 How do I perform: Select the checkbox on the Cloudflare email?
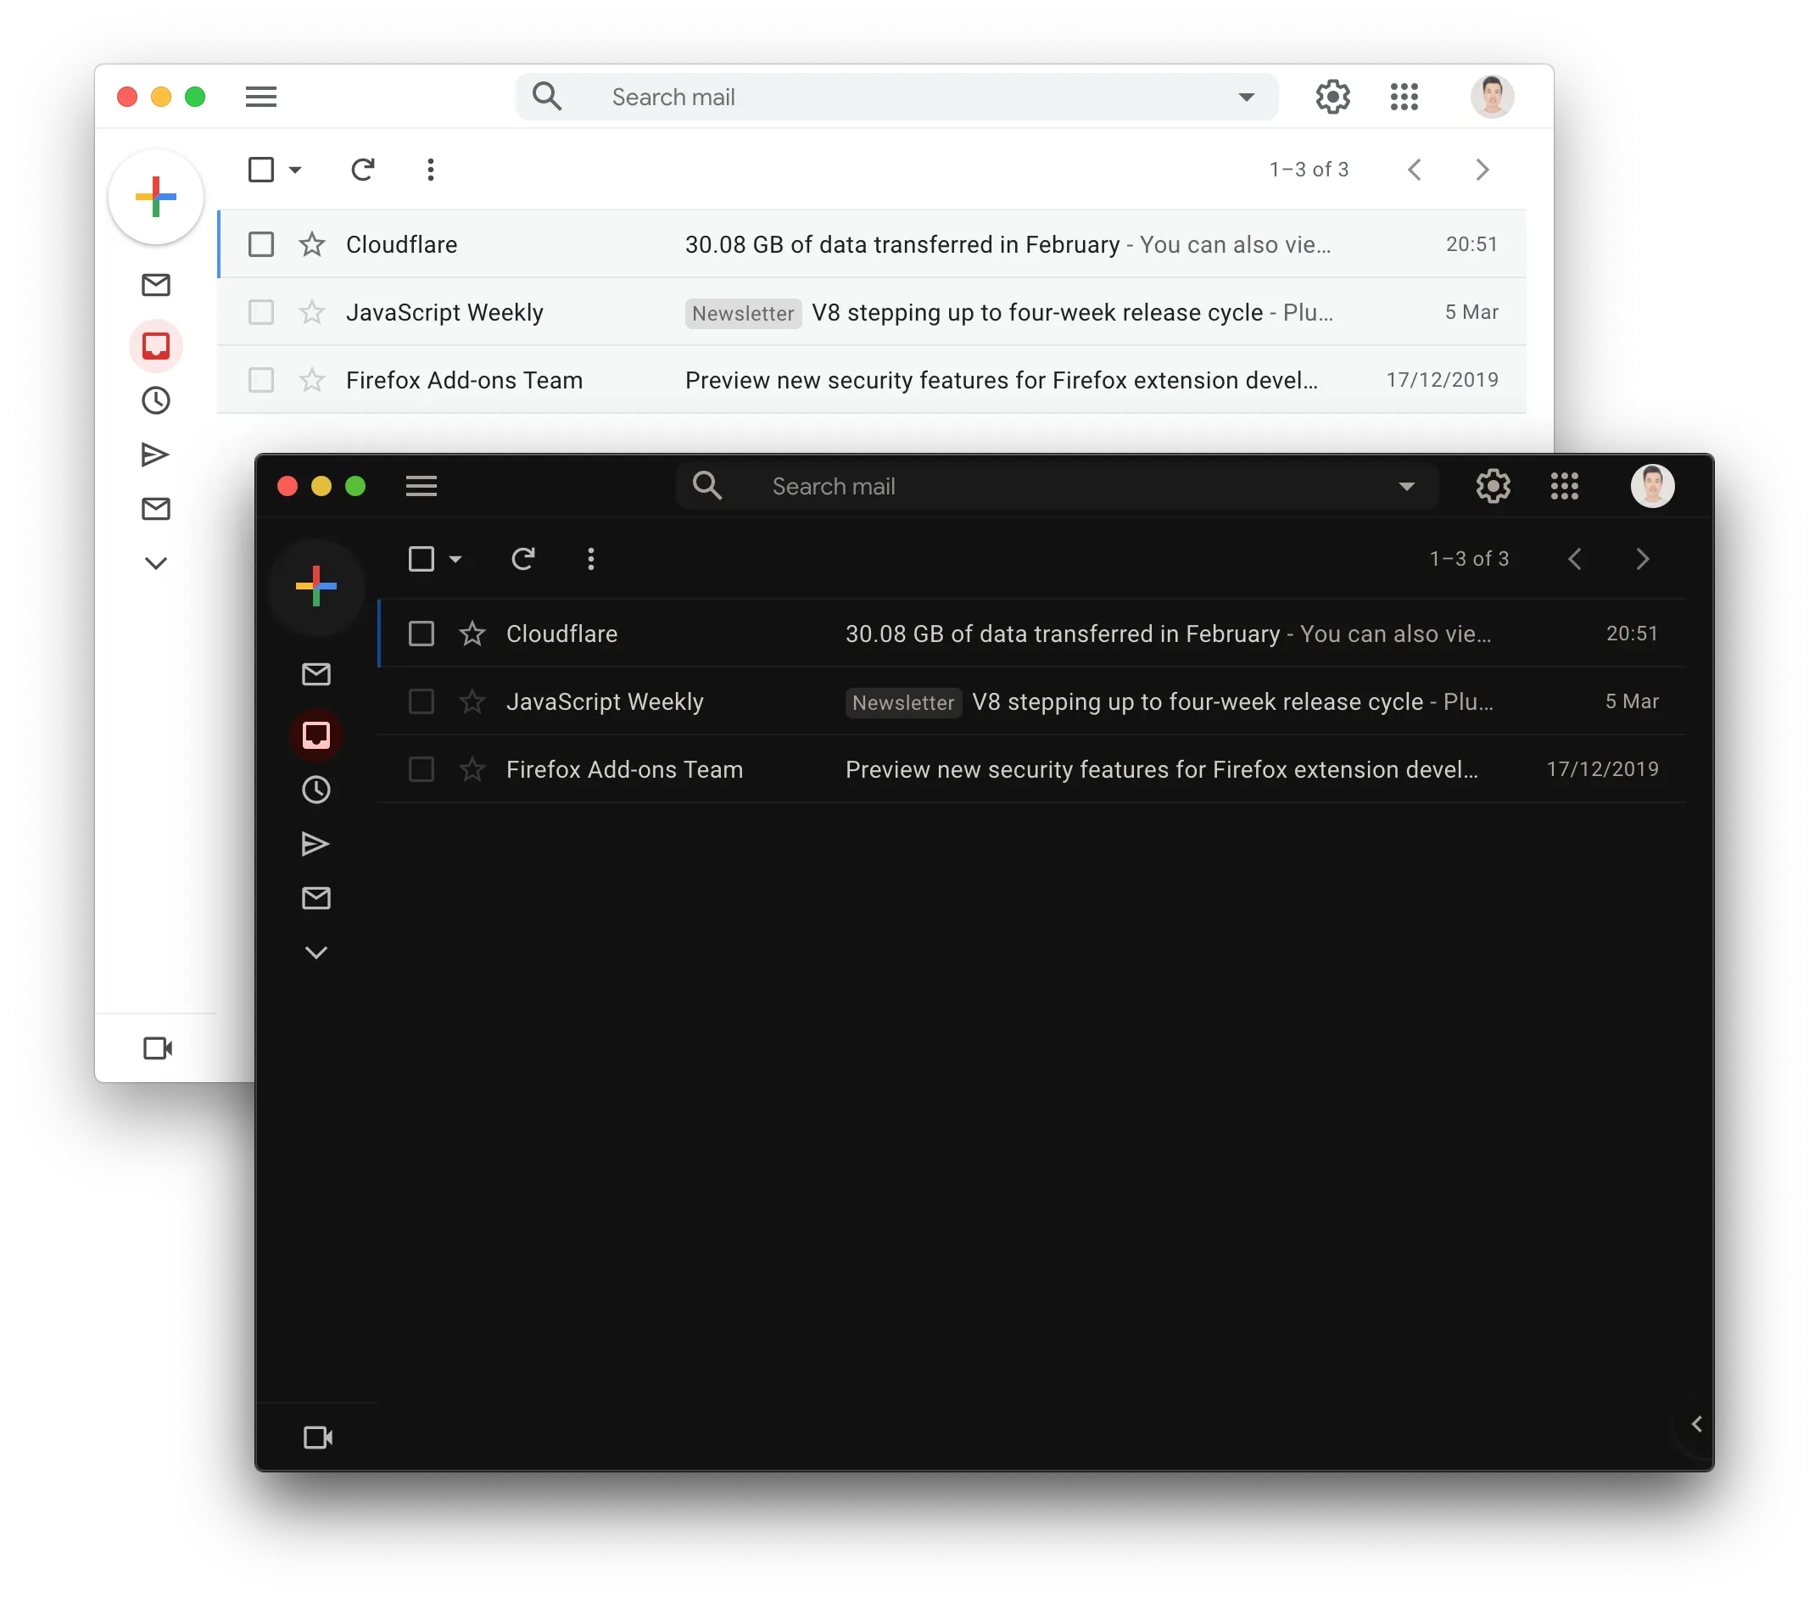421,633
